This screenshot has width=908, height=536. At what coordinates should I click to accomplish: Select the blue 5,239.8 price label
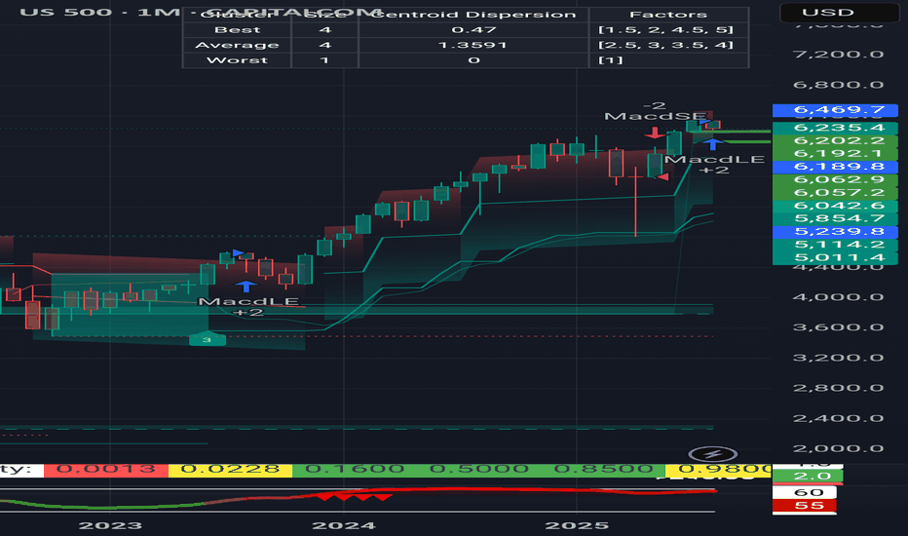click(x=835, y=231)
